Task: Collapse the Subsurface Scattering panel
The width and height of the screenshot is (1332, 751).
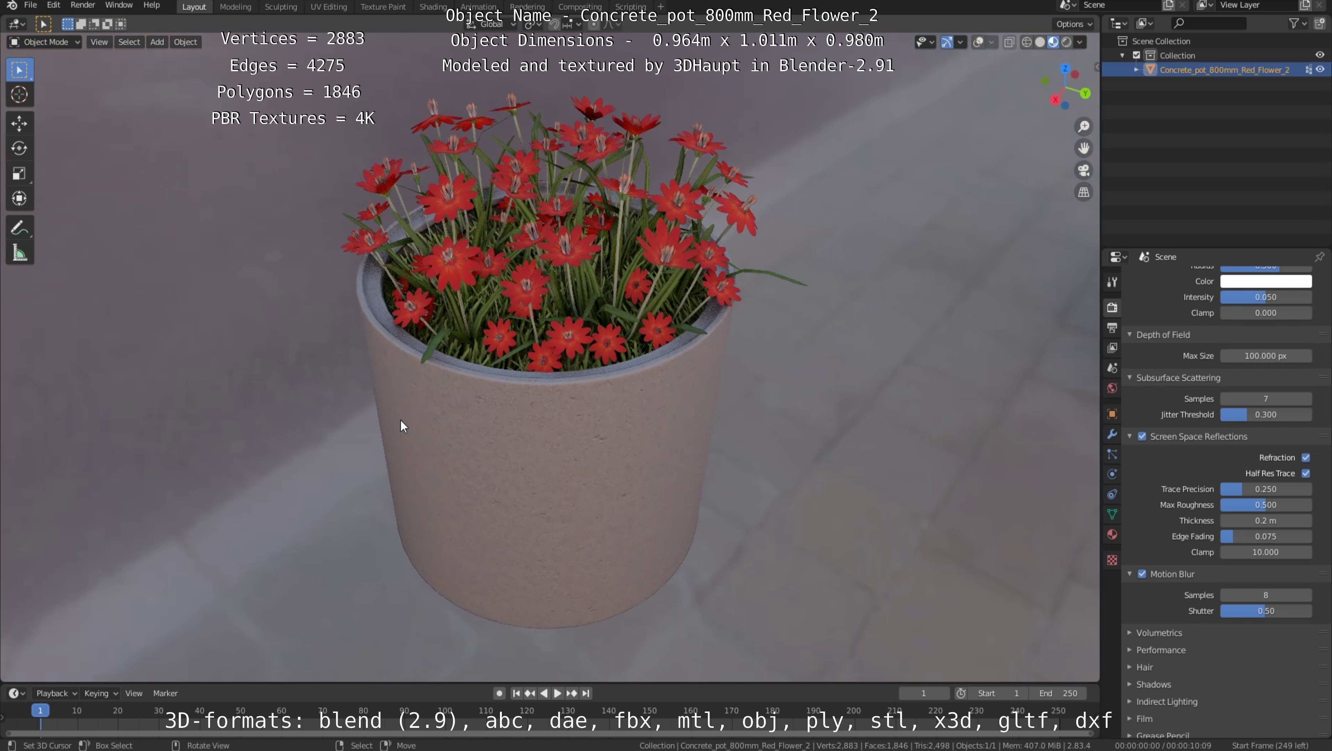Action: pyautogui.click(x=1178, y=378)
